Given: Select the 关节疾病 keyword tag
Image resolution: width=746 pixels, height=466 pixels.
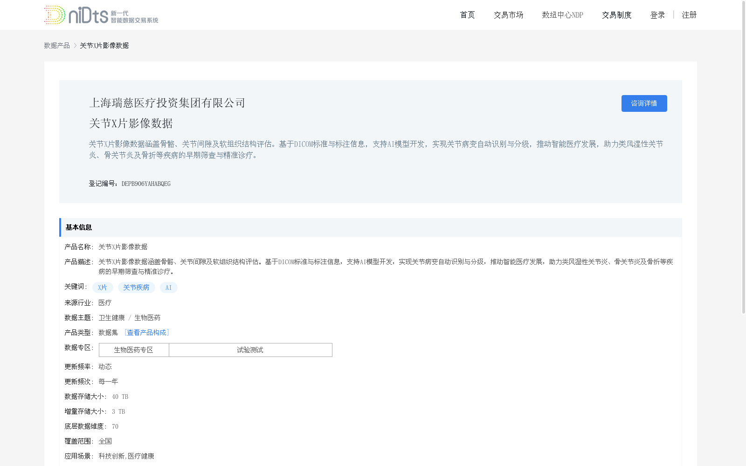Looking at the screenshot, I should click(136, 288).
